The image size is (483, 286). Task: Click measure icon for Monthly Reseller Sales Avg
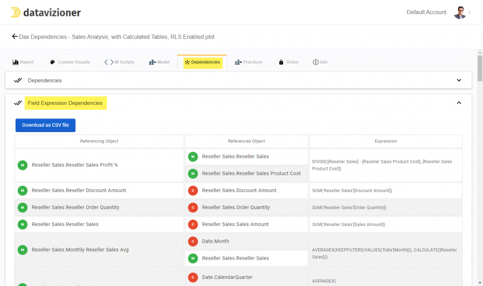(x=23, y=250)
